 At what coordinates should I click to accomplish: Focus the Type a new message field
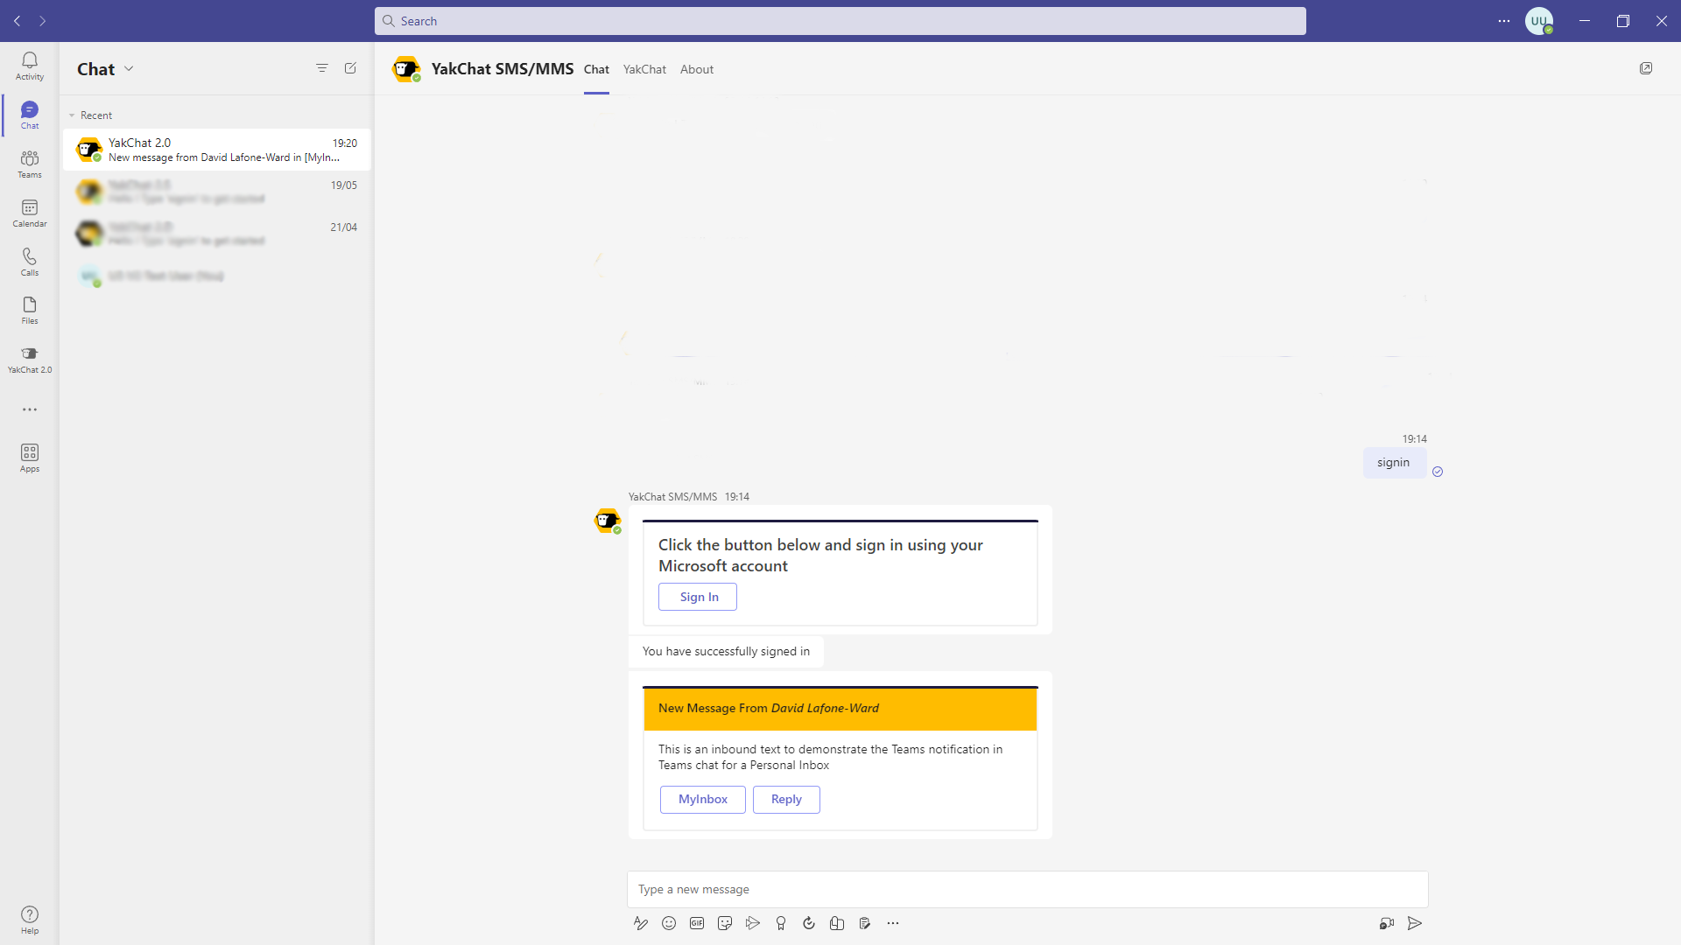point(1028,890)
